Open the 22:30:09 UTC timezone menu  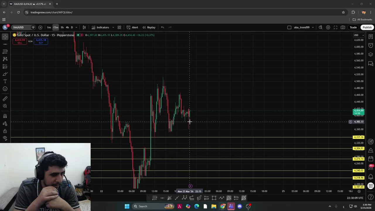click(355, 198)
